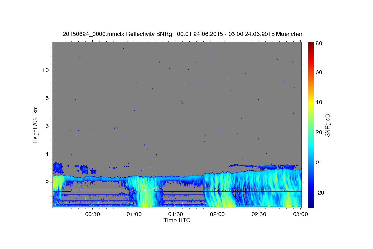373x249 pixels.
Task: Click the plot title text
Action: tap(183, 34)
